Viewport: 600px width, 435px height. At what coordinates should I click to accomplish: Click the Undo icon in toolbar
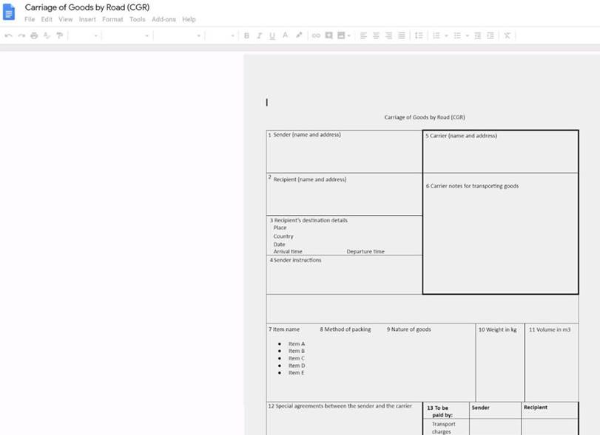click(x=8, y=35)
